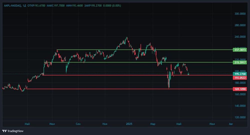Click the AAPL:NASDAQ symbol label
Image resolution: width=250 pixels, height=135 pixels.
12,5
